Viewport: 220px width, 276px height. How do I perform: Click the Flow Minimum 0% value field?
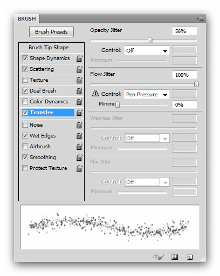tap(184, 105)
